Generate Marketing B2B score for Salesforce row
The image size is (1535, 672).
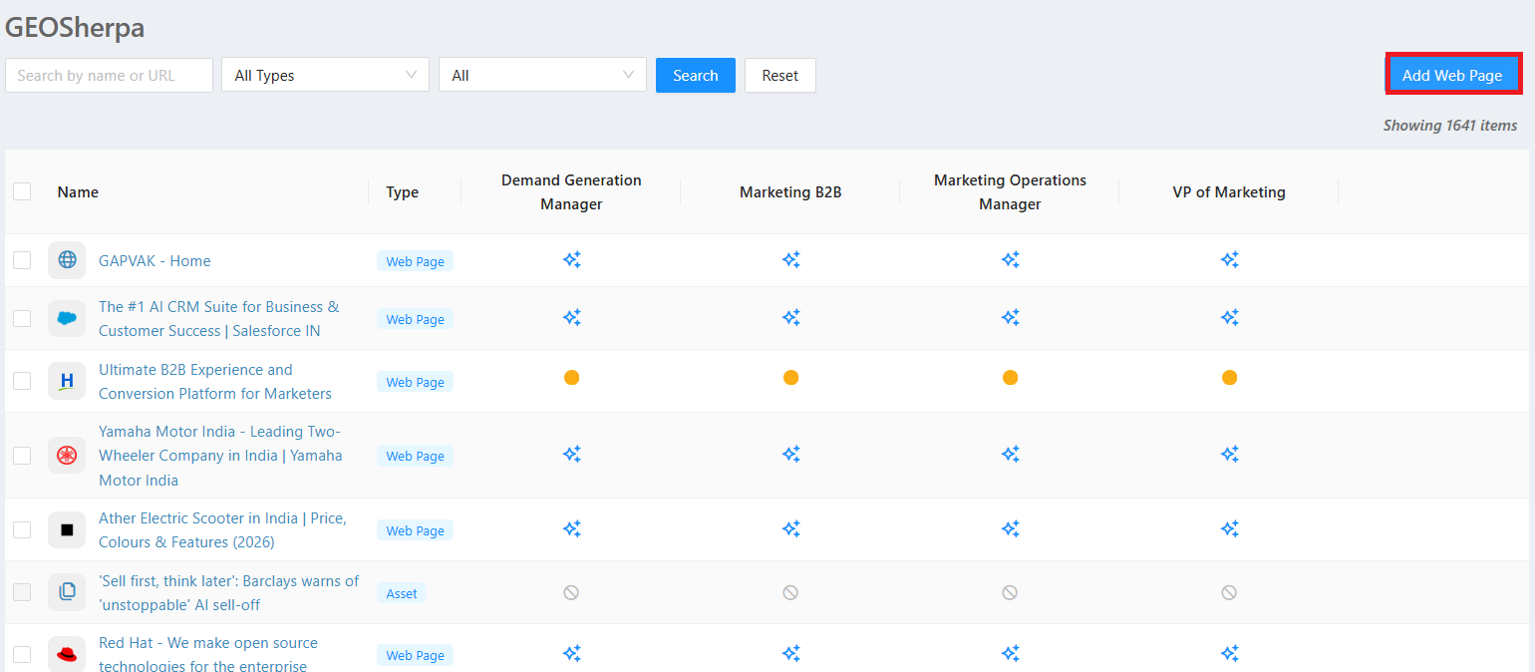click(790, 318)
